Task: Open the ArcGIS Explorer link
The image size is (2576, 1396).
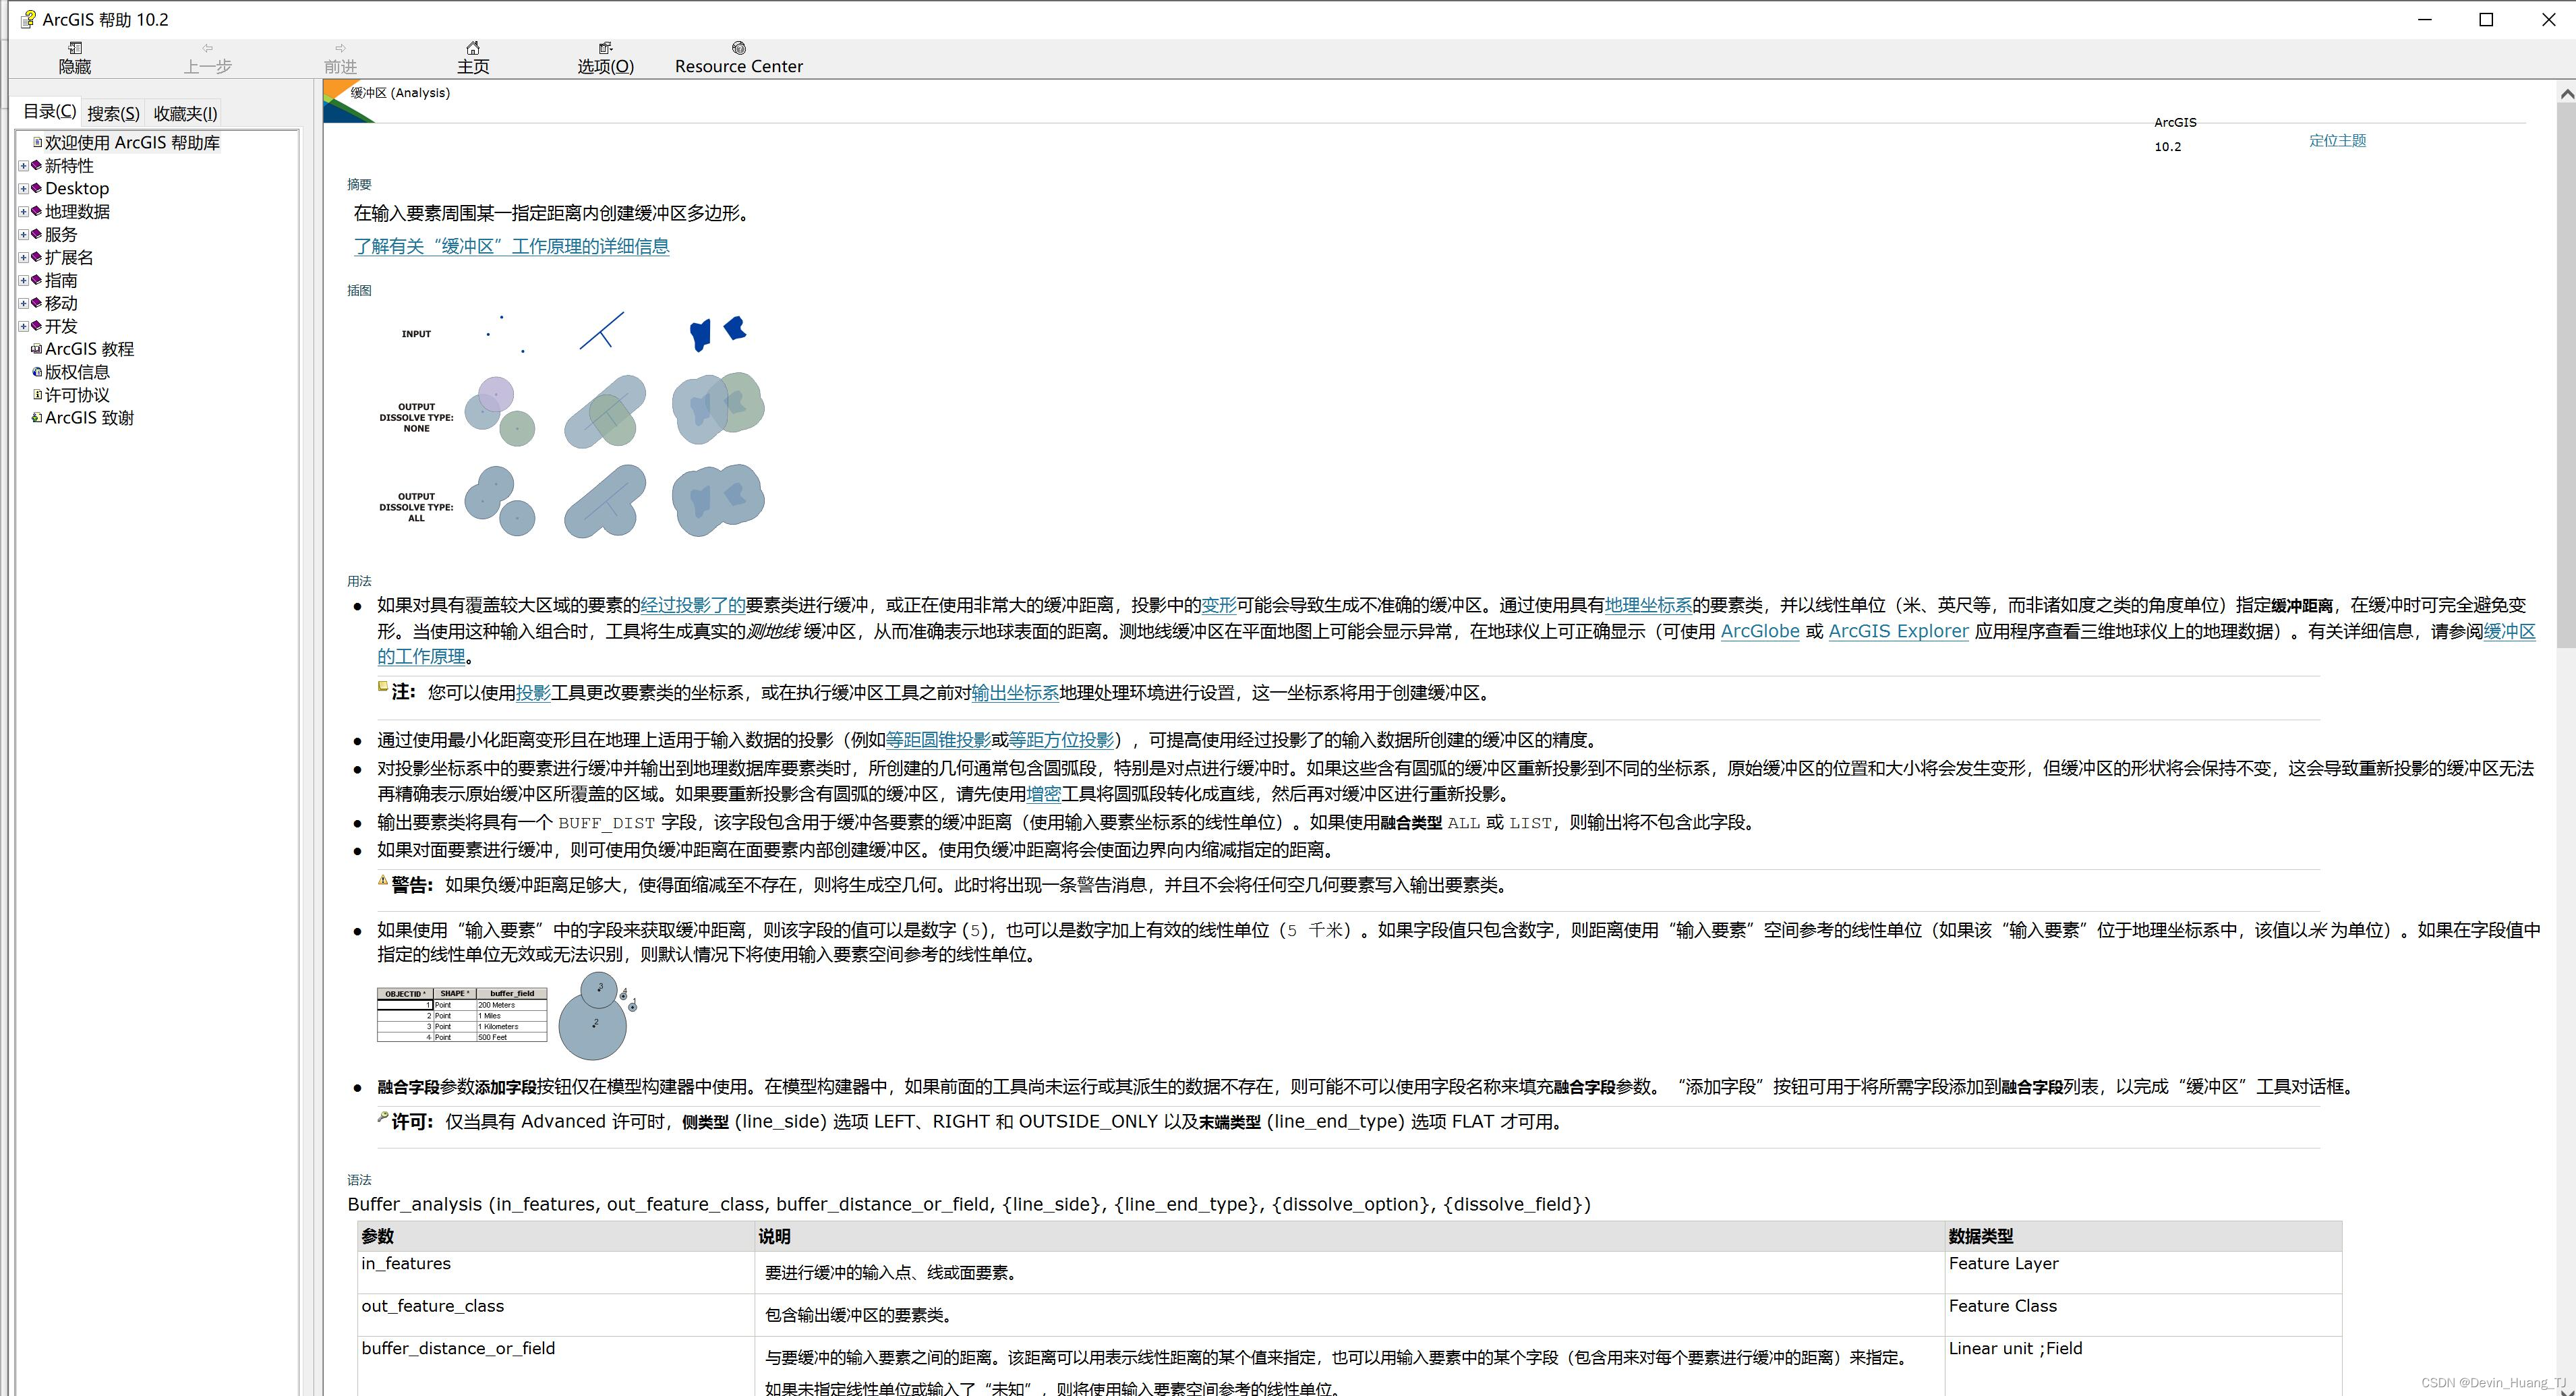Action: point(1898,632)
